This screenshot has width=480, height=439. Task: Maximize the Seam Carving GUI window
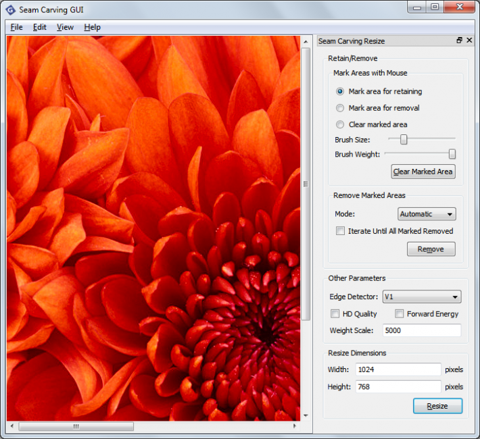point(435,7)
